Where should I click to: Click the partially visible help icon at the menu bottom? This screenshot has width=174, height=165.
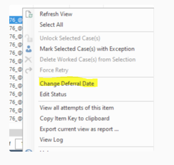pos(29,150)
